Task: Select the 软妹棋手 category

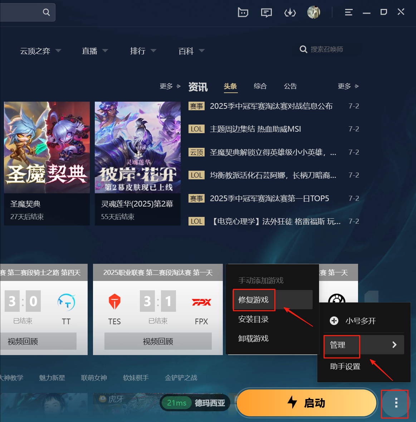Action: pos(136,378)
